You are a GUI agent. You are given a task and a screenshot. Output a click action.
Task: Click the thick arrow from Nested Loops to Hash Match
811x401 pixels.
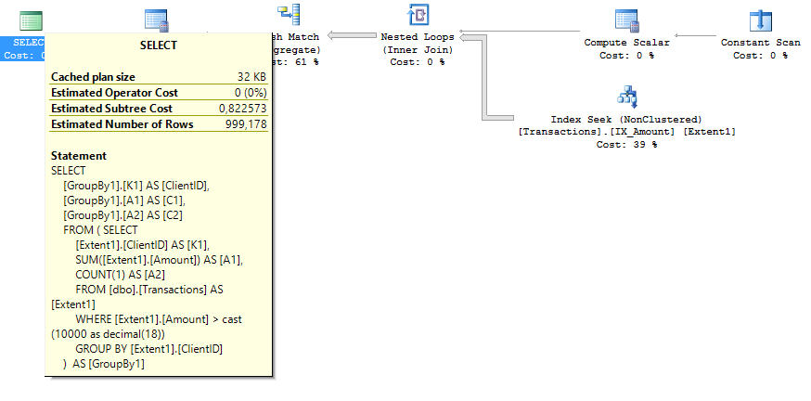pyautogui.click(x=352, y=35)
